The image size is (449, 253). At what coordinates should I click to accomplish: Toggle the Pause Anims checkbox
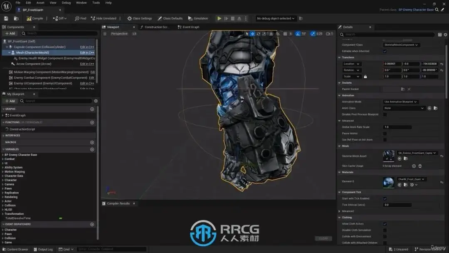point(385,134)
